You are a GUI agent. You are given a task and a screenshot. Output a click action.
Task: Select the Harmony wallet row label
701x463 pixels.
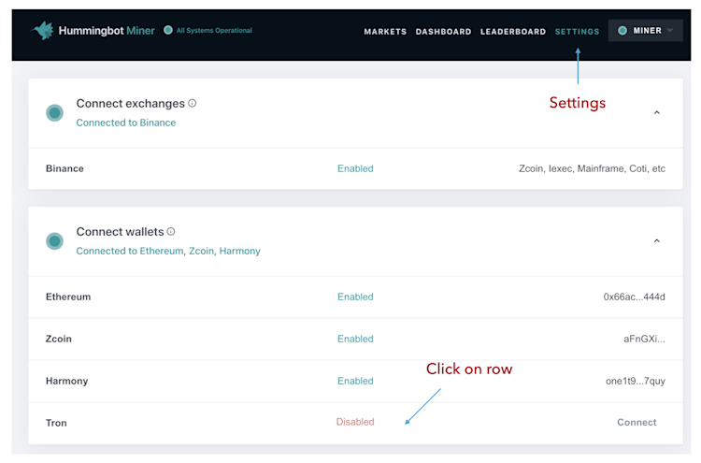66,381
